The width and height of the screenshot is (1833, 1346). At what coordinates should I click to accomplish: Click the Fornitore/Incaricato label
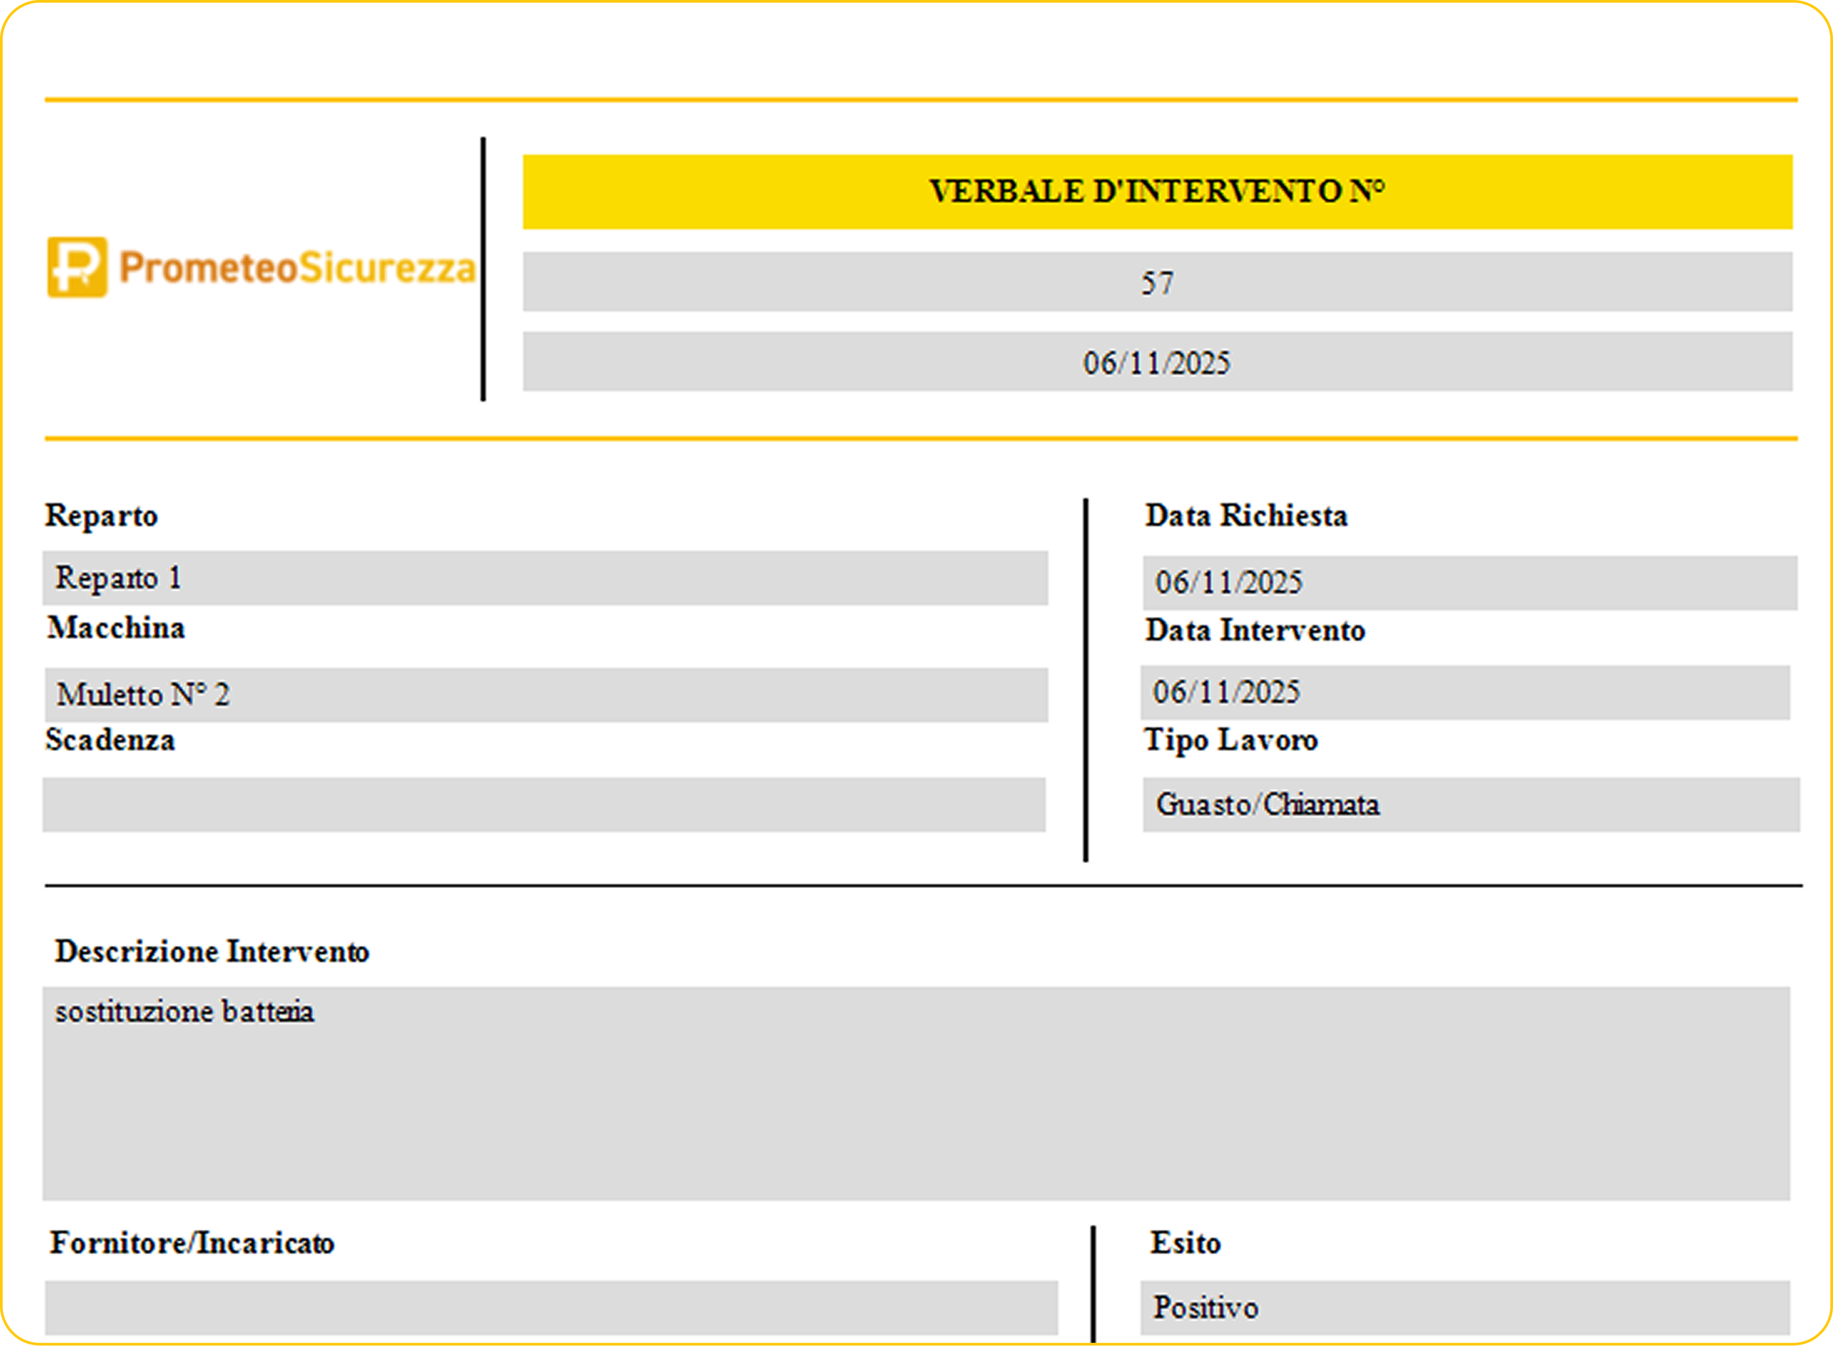click(192, 1244)
